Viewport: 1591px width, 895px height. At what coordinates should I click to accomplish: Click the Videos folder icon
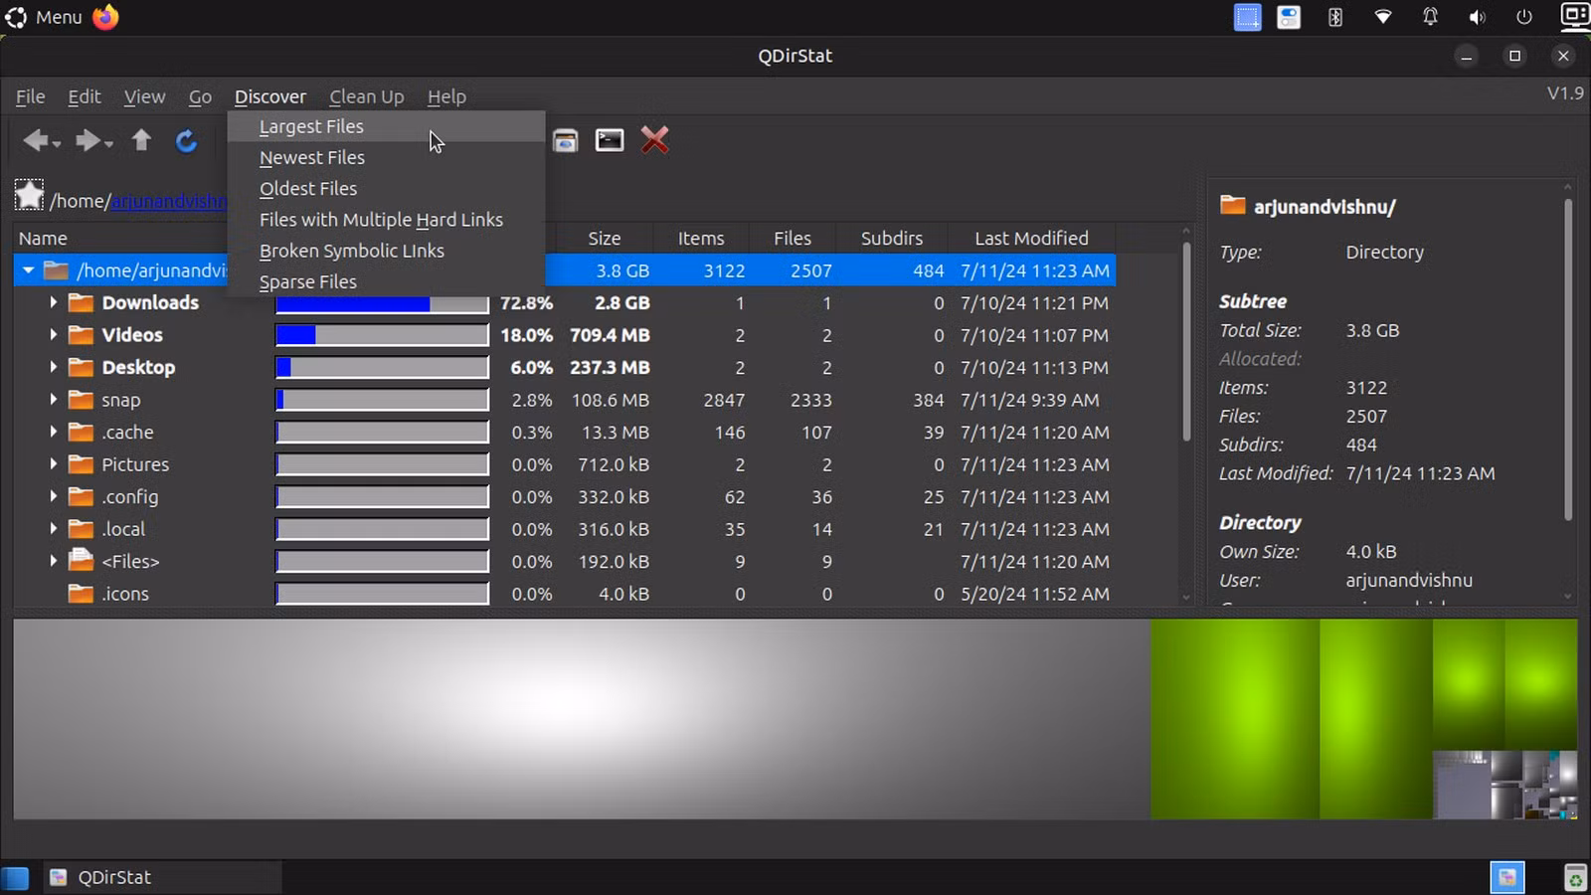point(81,335)
